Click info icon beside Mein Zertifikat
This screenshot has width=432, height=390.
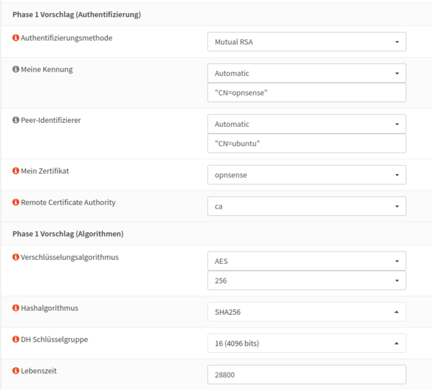tap(16, 171)
